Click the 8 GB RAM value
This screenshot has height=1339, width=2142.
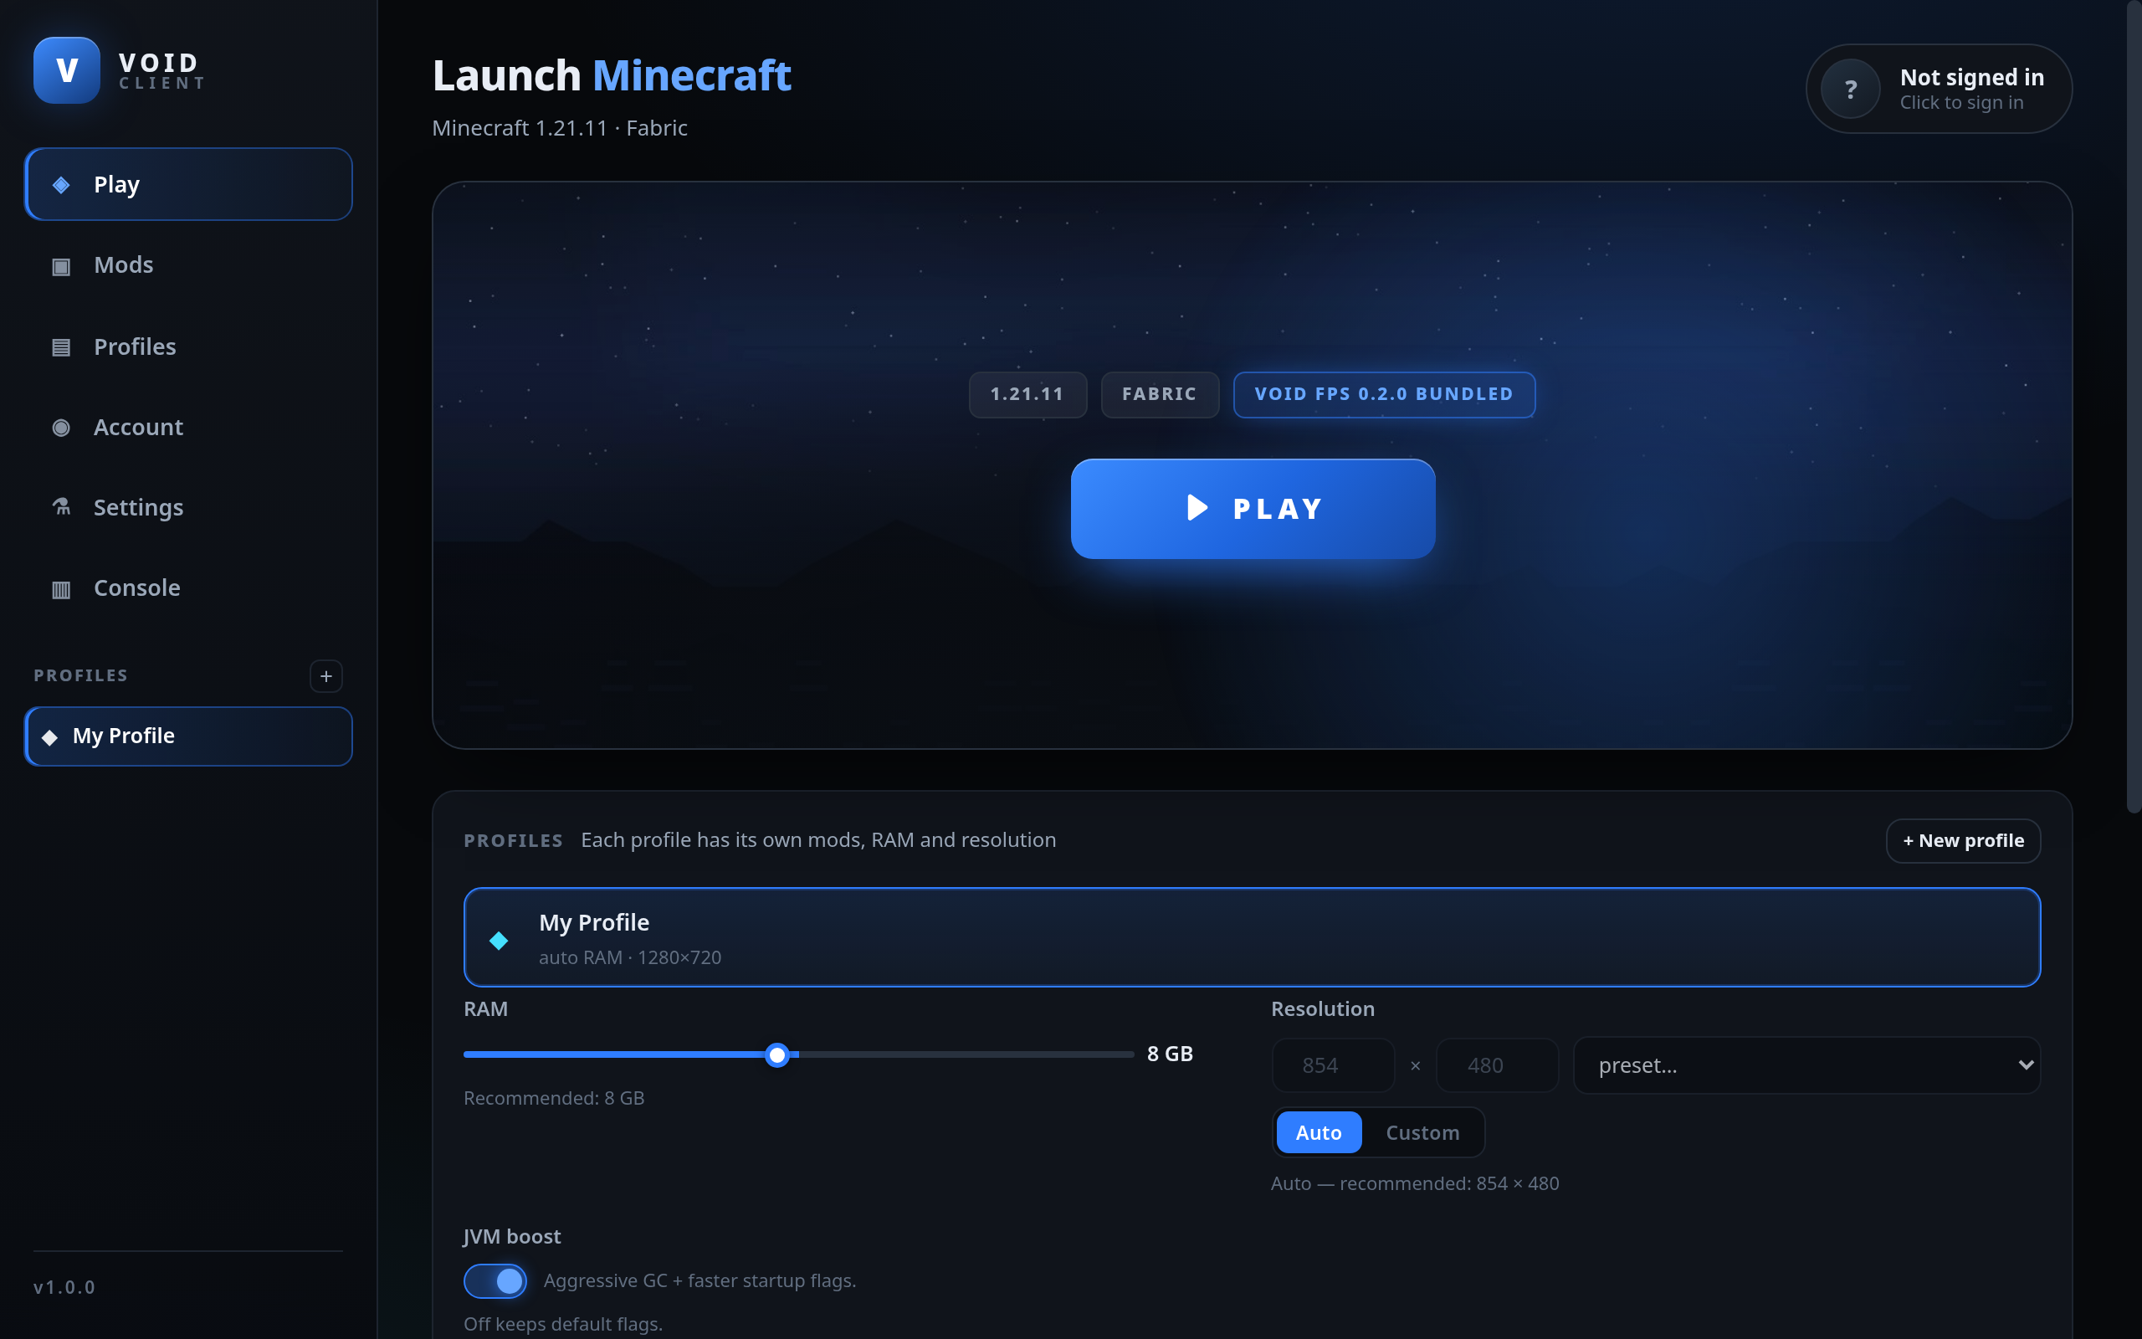1169,1054
